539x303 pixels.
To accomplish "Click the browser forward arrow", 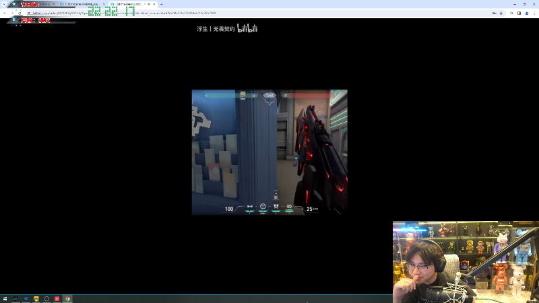I will [12, 13].
